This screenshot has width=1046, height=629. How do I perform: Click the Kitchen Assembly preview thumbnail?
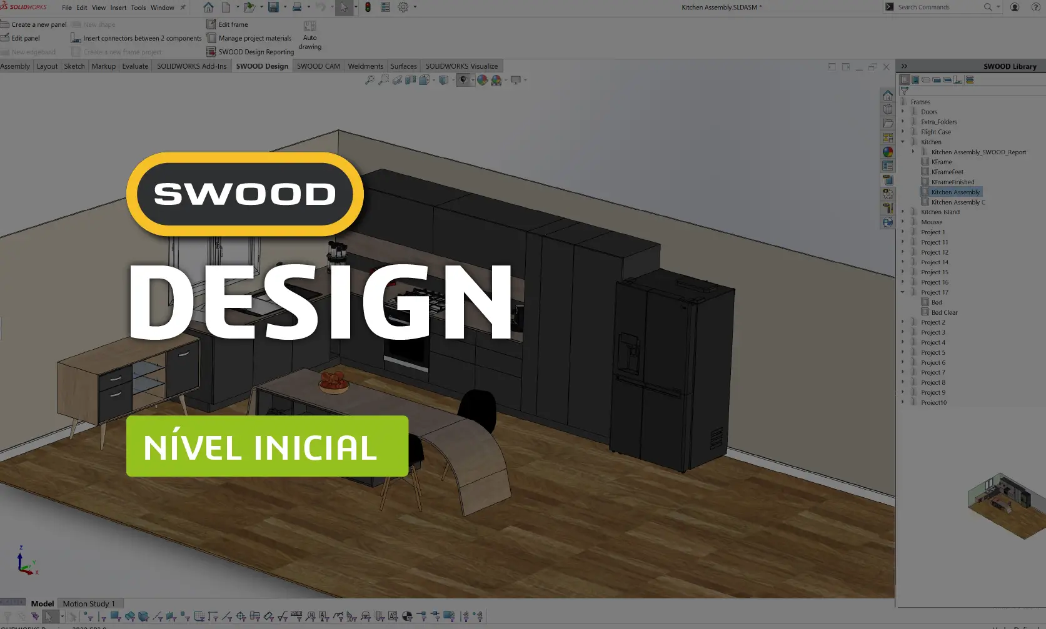pyautogui.click(x=1005, y=505)
